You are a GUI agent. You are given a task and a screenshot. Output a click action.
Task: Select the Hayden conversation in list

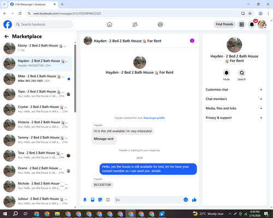coord(37,64)
